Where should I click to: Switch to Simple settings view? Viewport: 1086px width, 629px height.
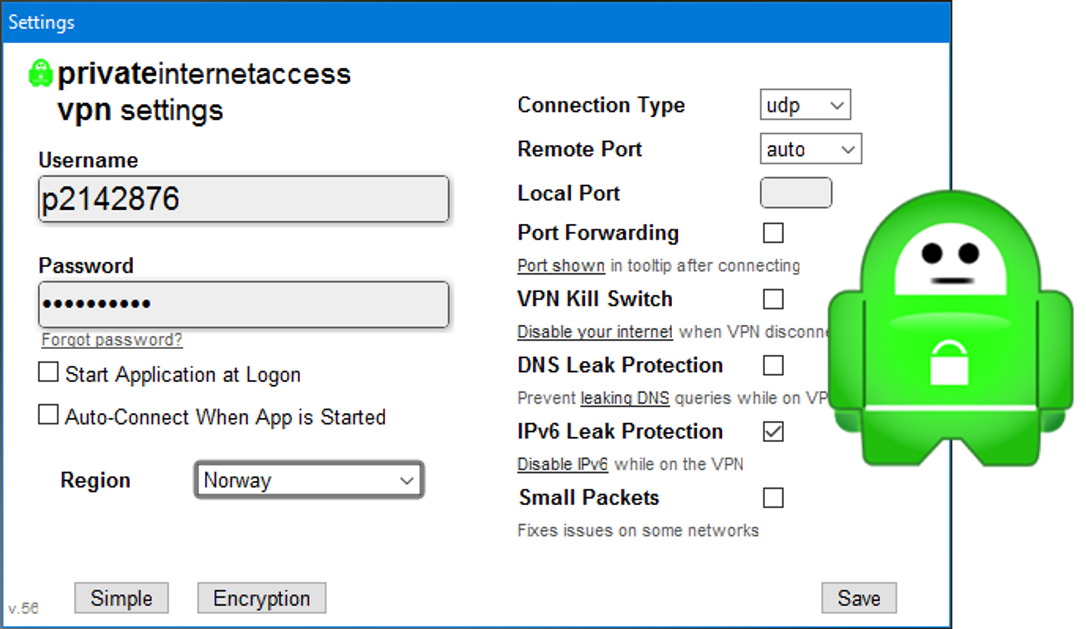coord(122,598)
